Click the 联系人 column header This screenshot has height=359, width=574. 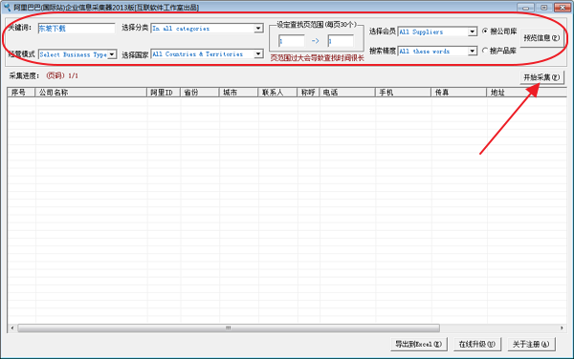coord(277,93)
